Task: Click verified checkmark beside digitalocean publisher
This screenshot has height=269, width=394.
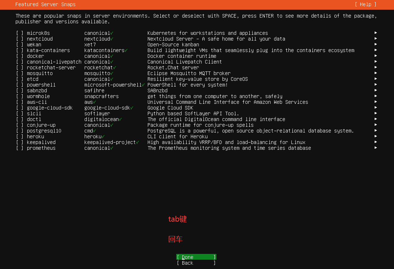Action: [x=120, y=119]
